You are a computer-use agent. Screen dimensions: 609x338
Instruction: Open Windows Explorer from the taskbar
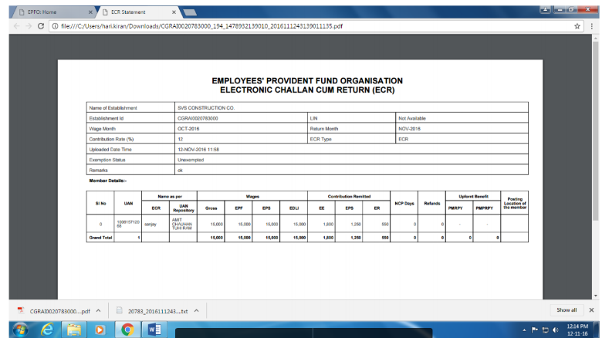[x=74, y=330]
